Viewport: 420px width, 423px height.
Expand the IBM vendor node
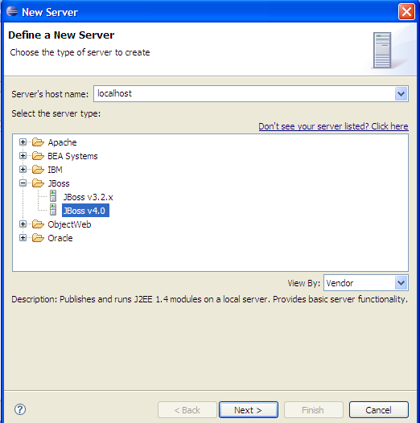tap(23, 170)
